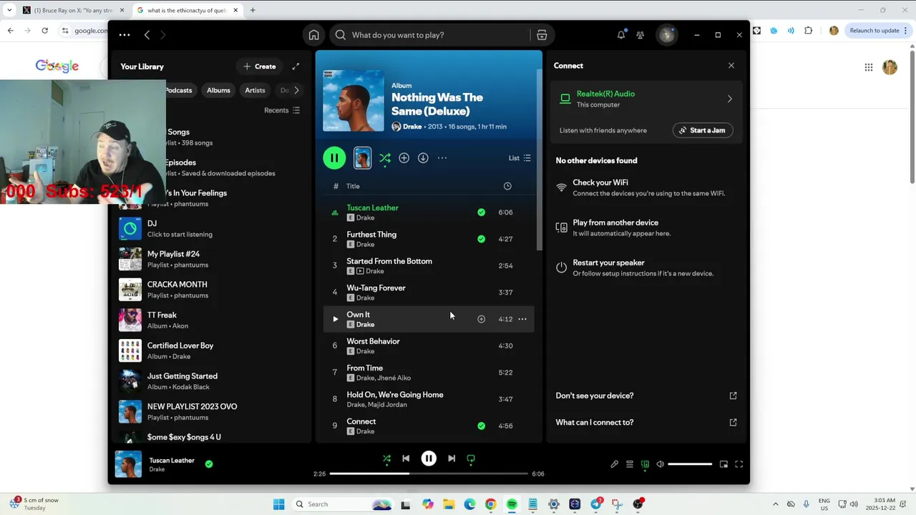Mute Spotify volume speaker icon
This screenshot has height=515, width=916.
[x=660, y=464]
